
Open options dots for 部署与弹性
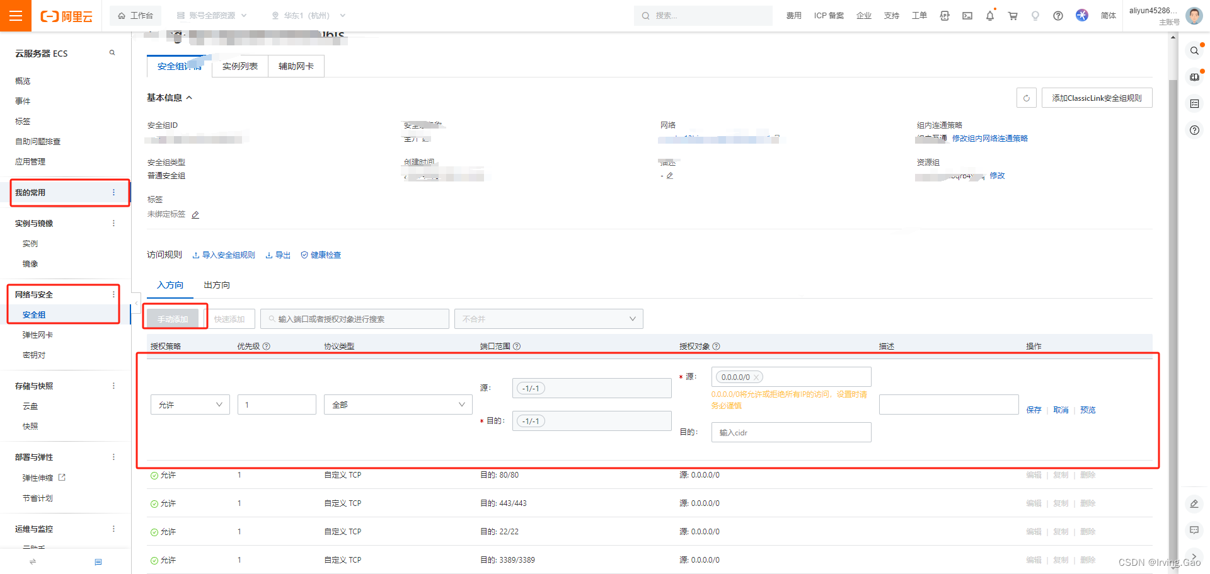113,457
